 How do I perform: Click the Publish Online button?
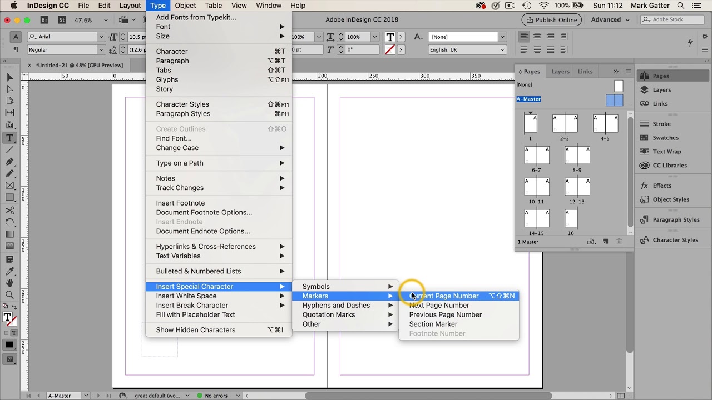pos(551,19)
